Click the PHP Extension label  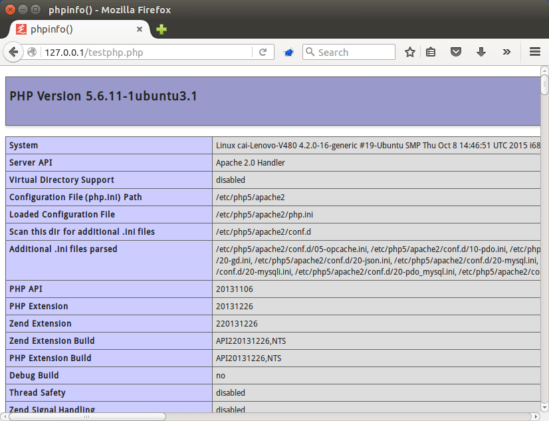click(39, 306)
